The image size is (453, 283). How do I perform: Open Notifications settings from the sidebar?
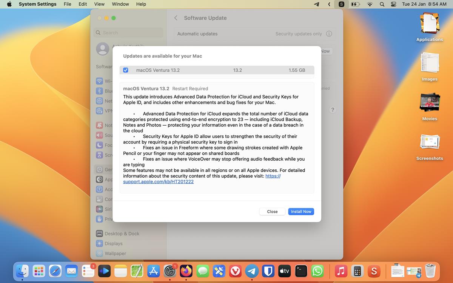(108, 125)
